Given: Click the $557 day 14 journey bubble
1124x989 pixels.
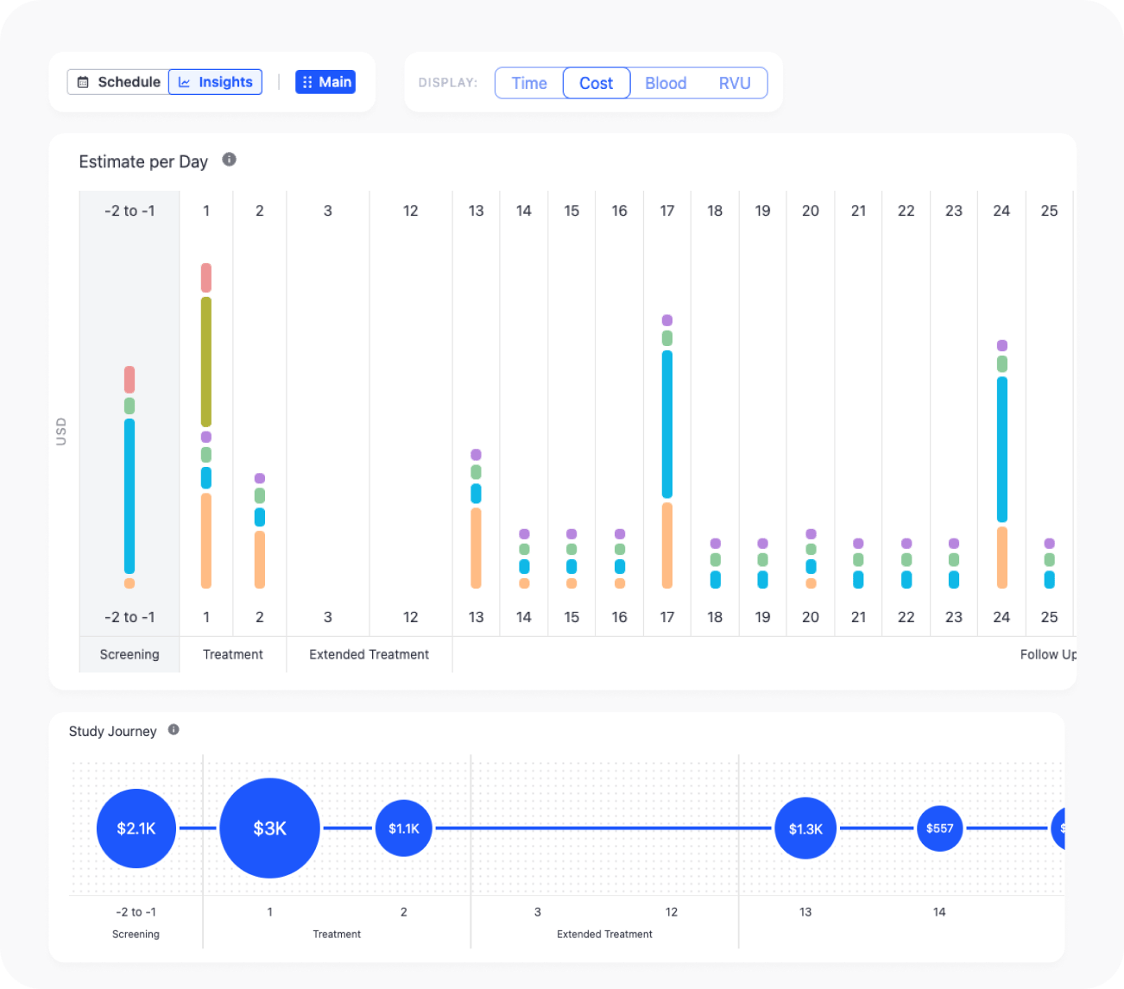Looking at the screenshot, I should (940, 828).
